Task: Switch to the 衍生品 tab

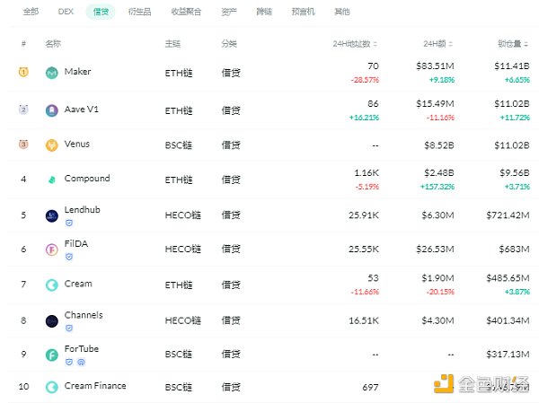Action: pyautogui.click(x=139, y=12)
